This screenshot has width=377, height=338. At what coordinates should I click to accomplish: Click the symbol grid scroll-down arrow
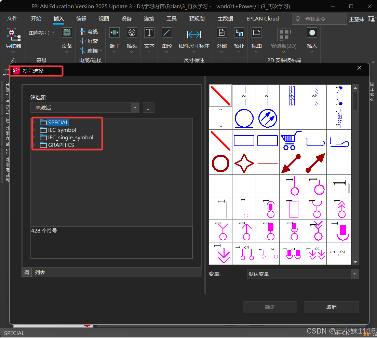[355, 262]
